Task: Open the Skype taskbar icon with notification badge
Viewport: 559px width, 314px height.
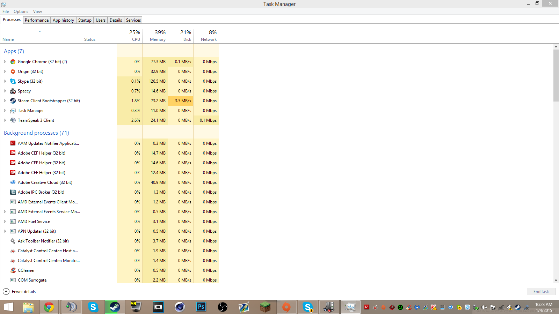Action: 308,307
